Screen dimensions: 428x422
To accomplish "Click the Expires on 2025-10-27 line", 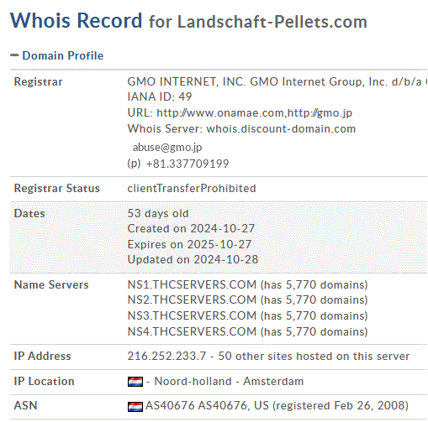I will (189, 244).
